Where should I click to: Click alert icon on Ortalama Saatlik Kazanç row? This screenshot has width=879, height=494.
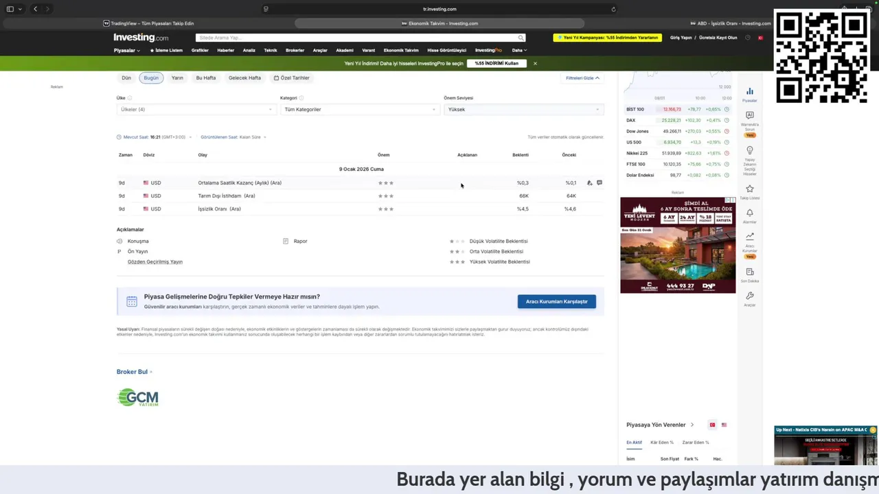589,183
